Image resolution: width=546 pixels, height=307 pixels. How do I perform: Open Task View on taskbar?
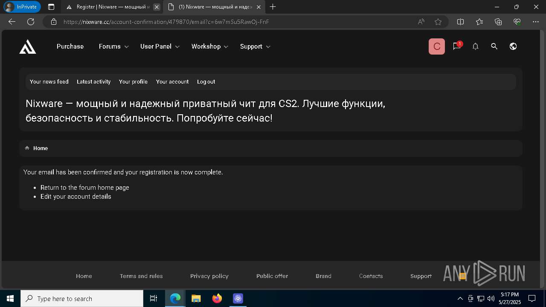point(154,298)
